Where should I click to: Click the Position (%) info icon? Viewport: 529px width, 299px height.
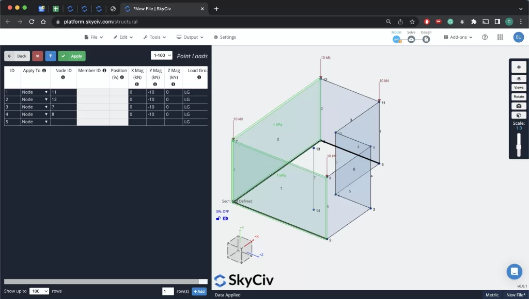(x=122, y=77)
